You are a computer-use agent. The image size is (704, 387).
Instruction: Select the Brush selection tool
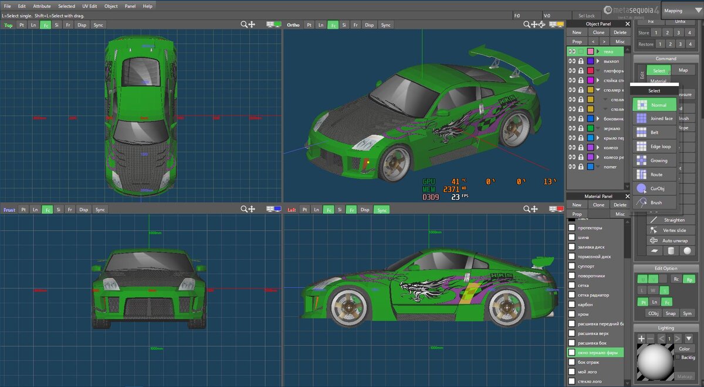pyautogui.click(x=654, y=203)
